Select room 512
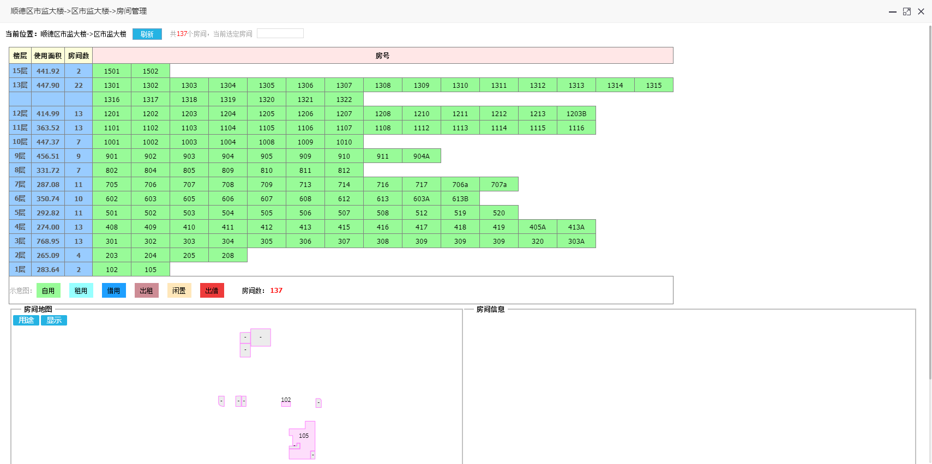 point(422,213)
